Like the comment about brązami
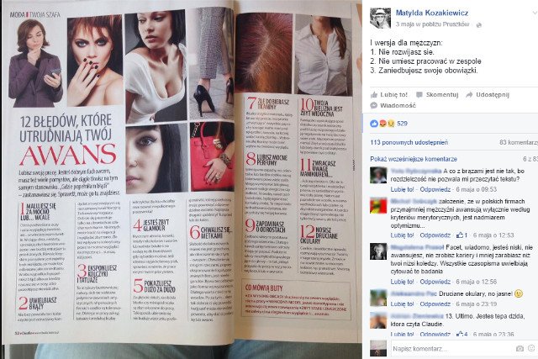 [x=402, y=189]
